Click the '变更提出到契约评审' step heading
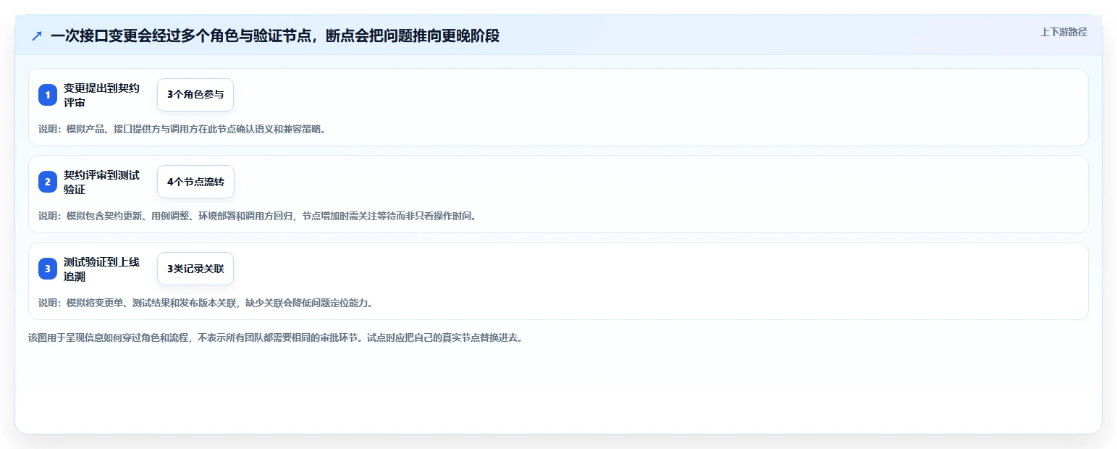The height and width of the screenshot is (449, 1117). [101, 95]
